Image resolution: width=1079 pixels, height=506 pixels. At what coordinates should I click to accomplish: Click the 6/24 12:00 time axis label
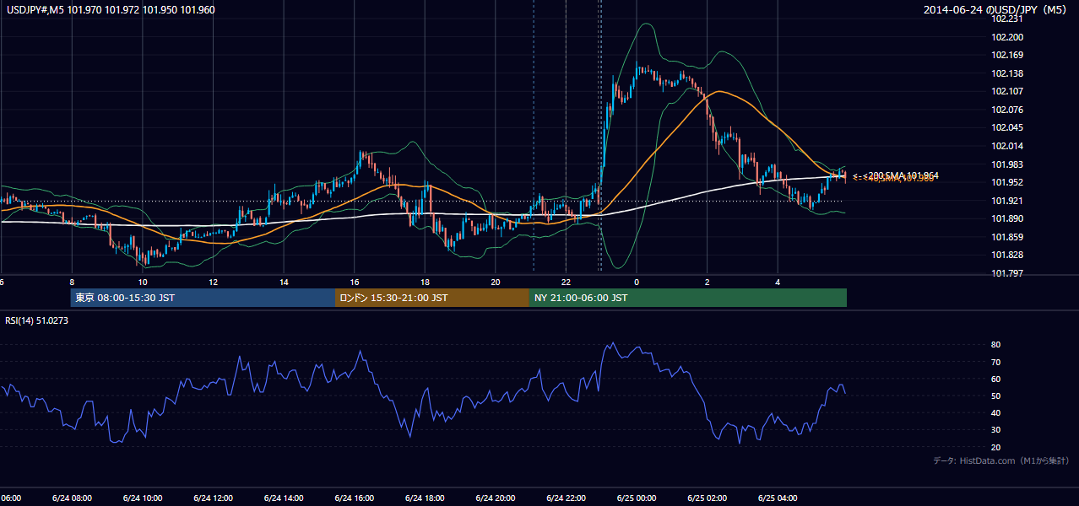point(213,498)
